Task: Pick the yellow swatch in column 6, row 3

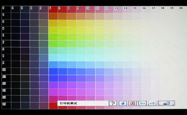Action: [x=53, y=23]
